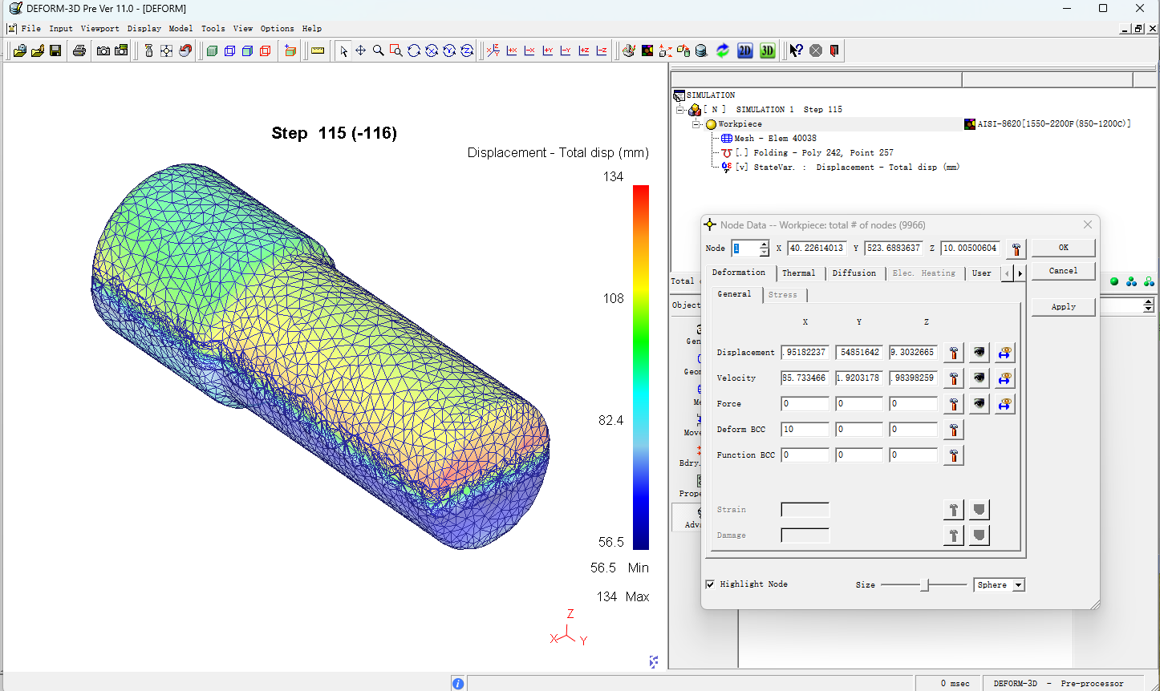Open the Viewport menu
Viewport: 1160px width, 691px height.
click(x=99, y=28)
